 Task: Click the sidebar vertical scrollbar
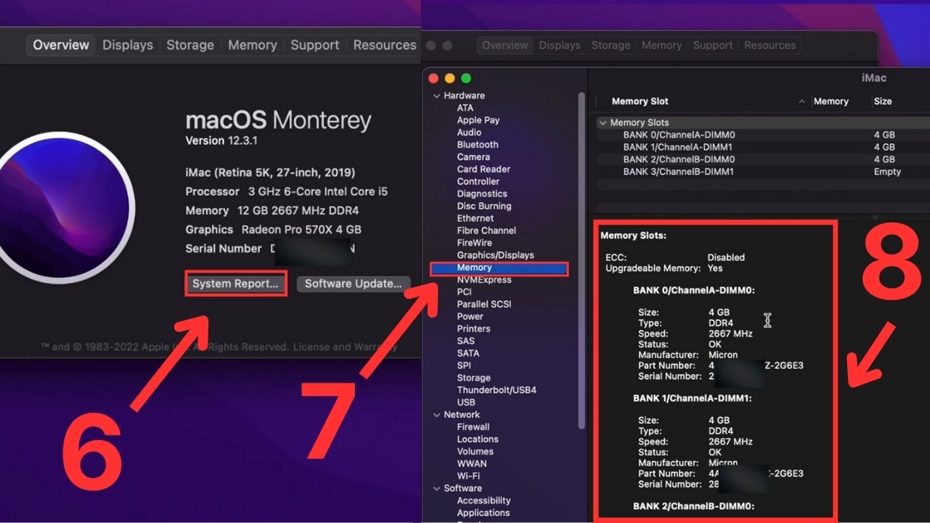582,260
